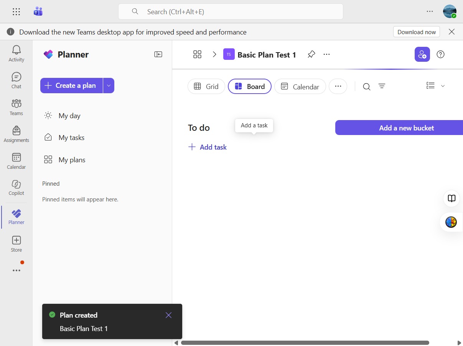The image size is (463, 346).
Task: Open Activity in the sidebar
Action: coord(16,53)
